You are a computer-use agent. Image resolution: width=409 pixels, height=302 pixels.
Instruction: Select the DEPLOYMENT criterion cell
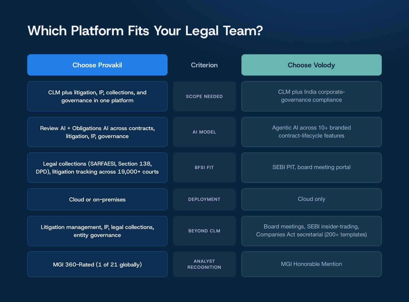tap(204, 199)
